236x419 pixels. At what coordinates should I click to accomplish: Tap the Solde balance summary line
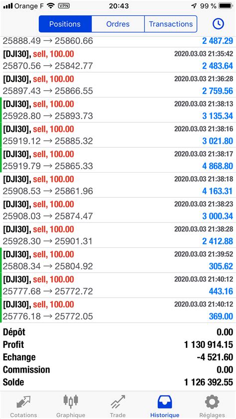pos(118,382)
